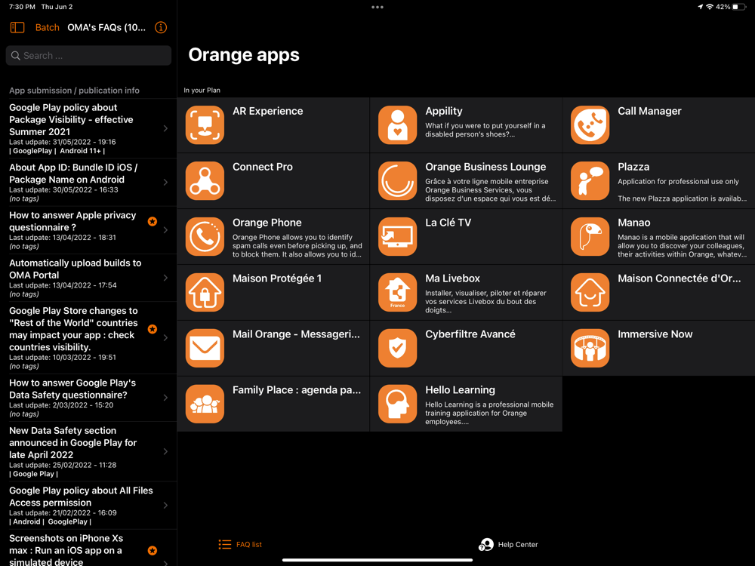Image resolution: width=755 pixels, height=566 pixels.
Task: Open the Help Center person icon
Action: [486, 544]
